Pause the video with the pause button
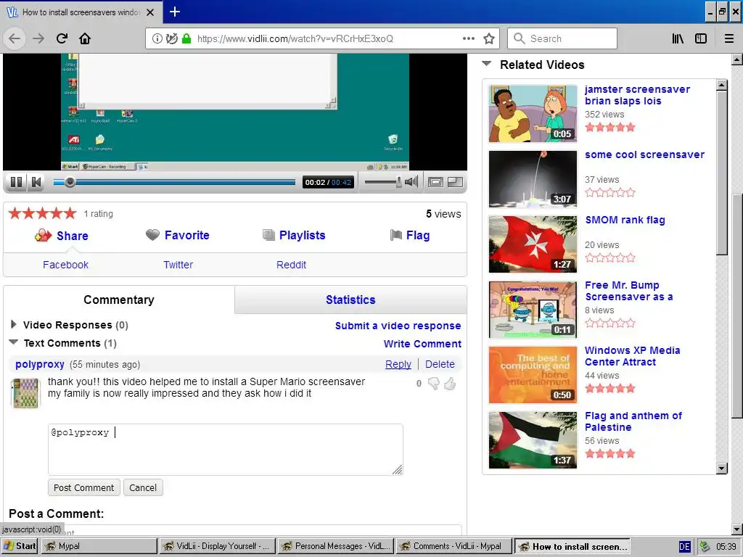 tap(16, 182)
